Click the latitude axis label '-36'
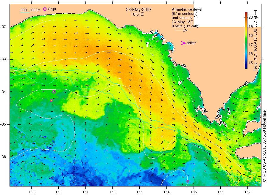268x196 pixels. pyautogui.click(x=3, y=157)
